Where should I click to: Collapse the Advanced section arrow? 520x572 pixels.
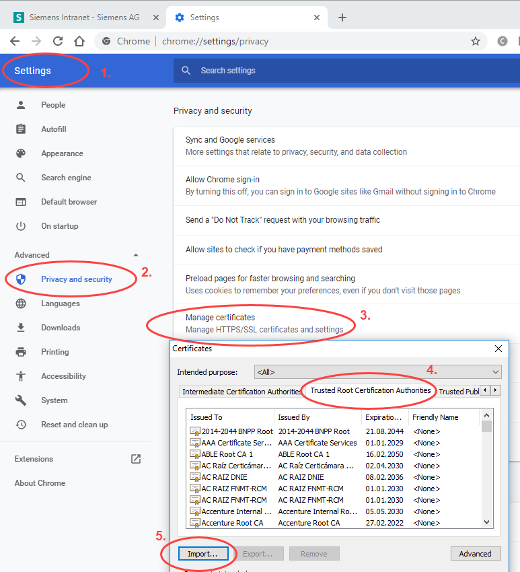(136, 255)
